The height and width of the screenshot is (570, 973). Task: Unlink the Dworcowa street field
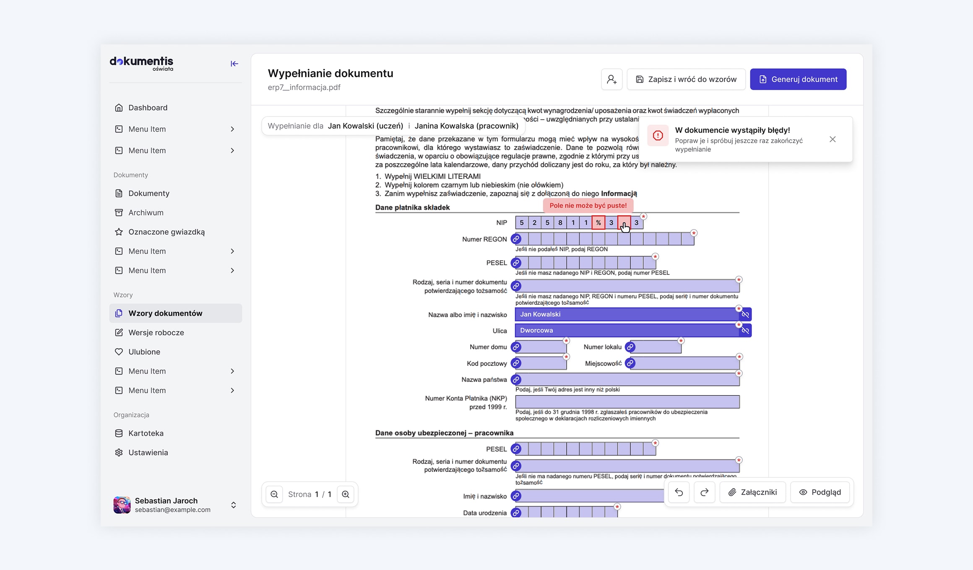point(745,331)
